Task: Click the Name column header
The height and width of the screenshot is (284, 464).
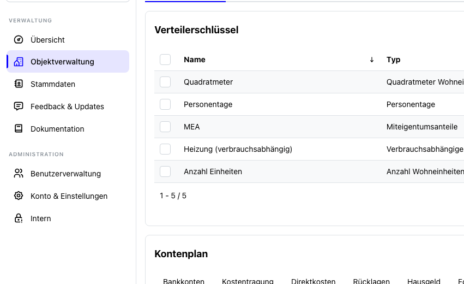Action: point(195,60)
